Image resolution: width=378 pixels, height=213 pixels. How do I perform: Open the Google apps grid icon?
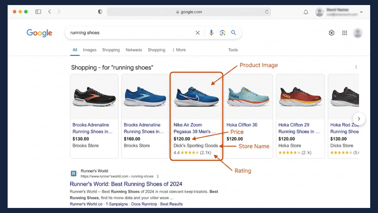click(x=345, y=33)
